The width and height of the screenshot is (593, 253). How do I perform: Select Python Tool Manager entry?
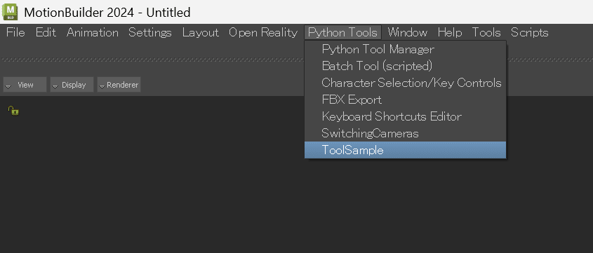405,50
